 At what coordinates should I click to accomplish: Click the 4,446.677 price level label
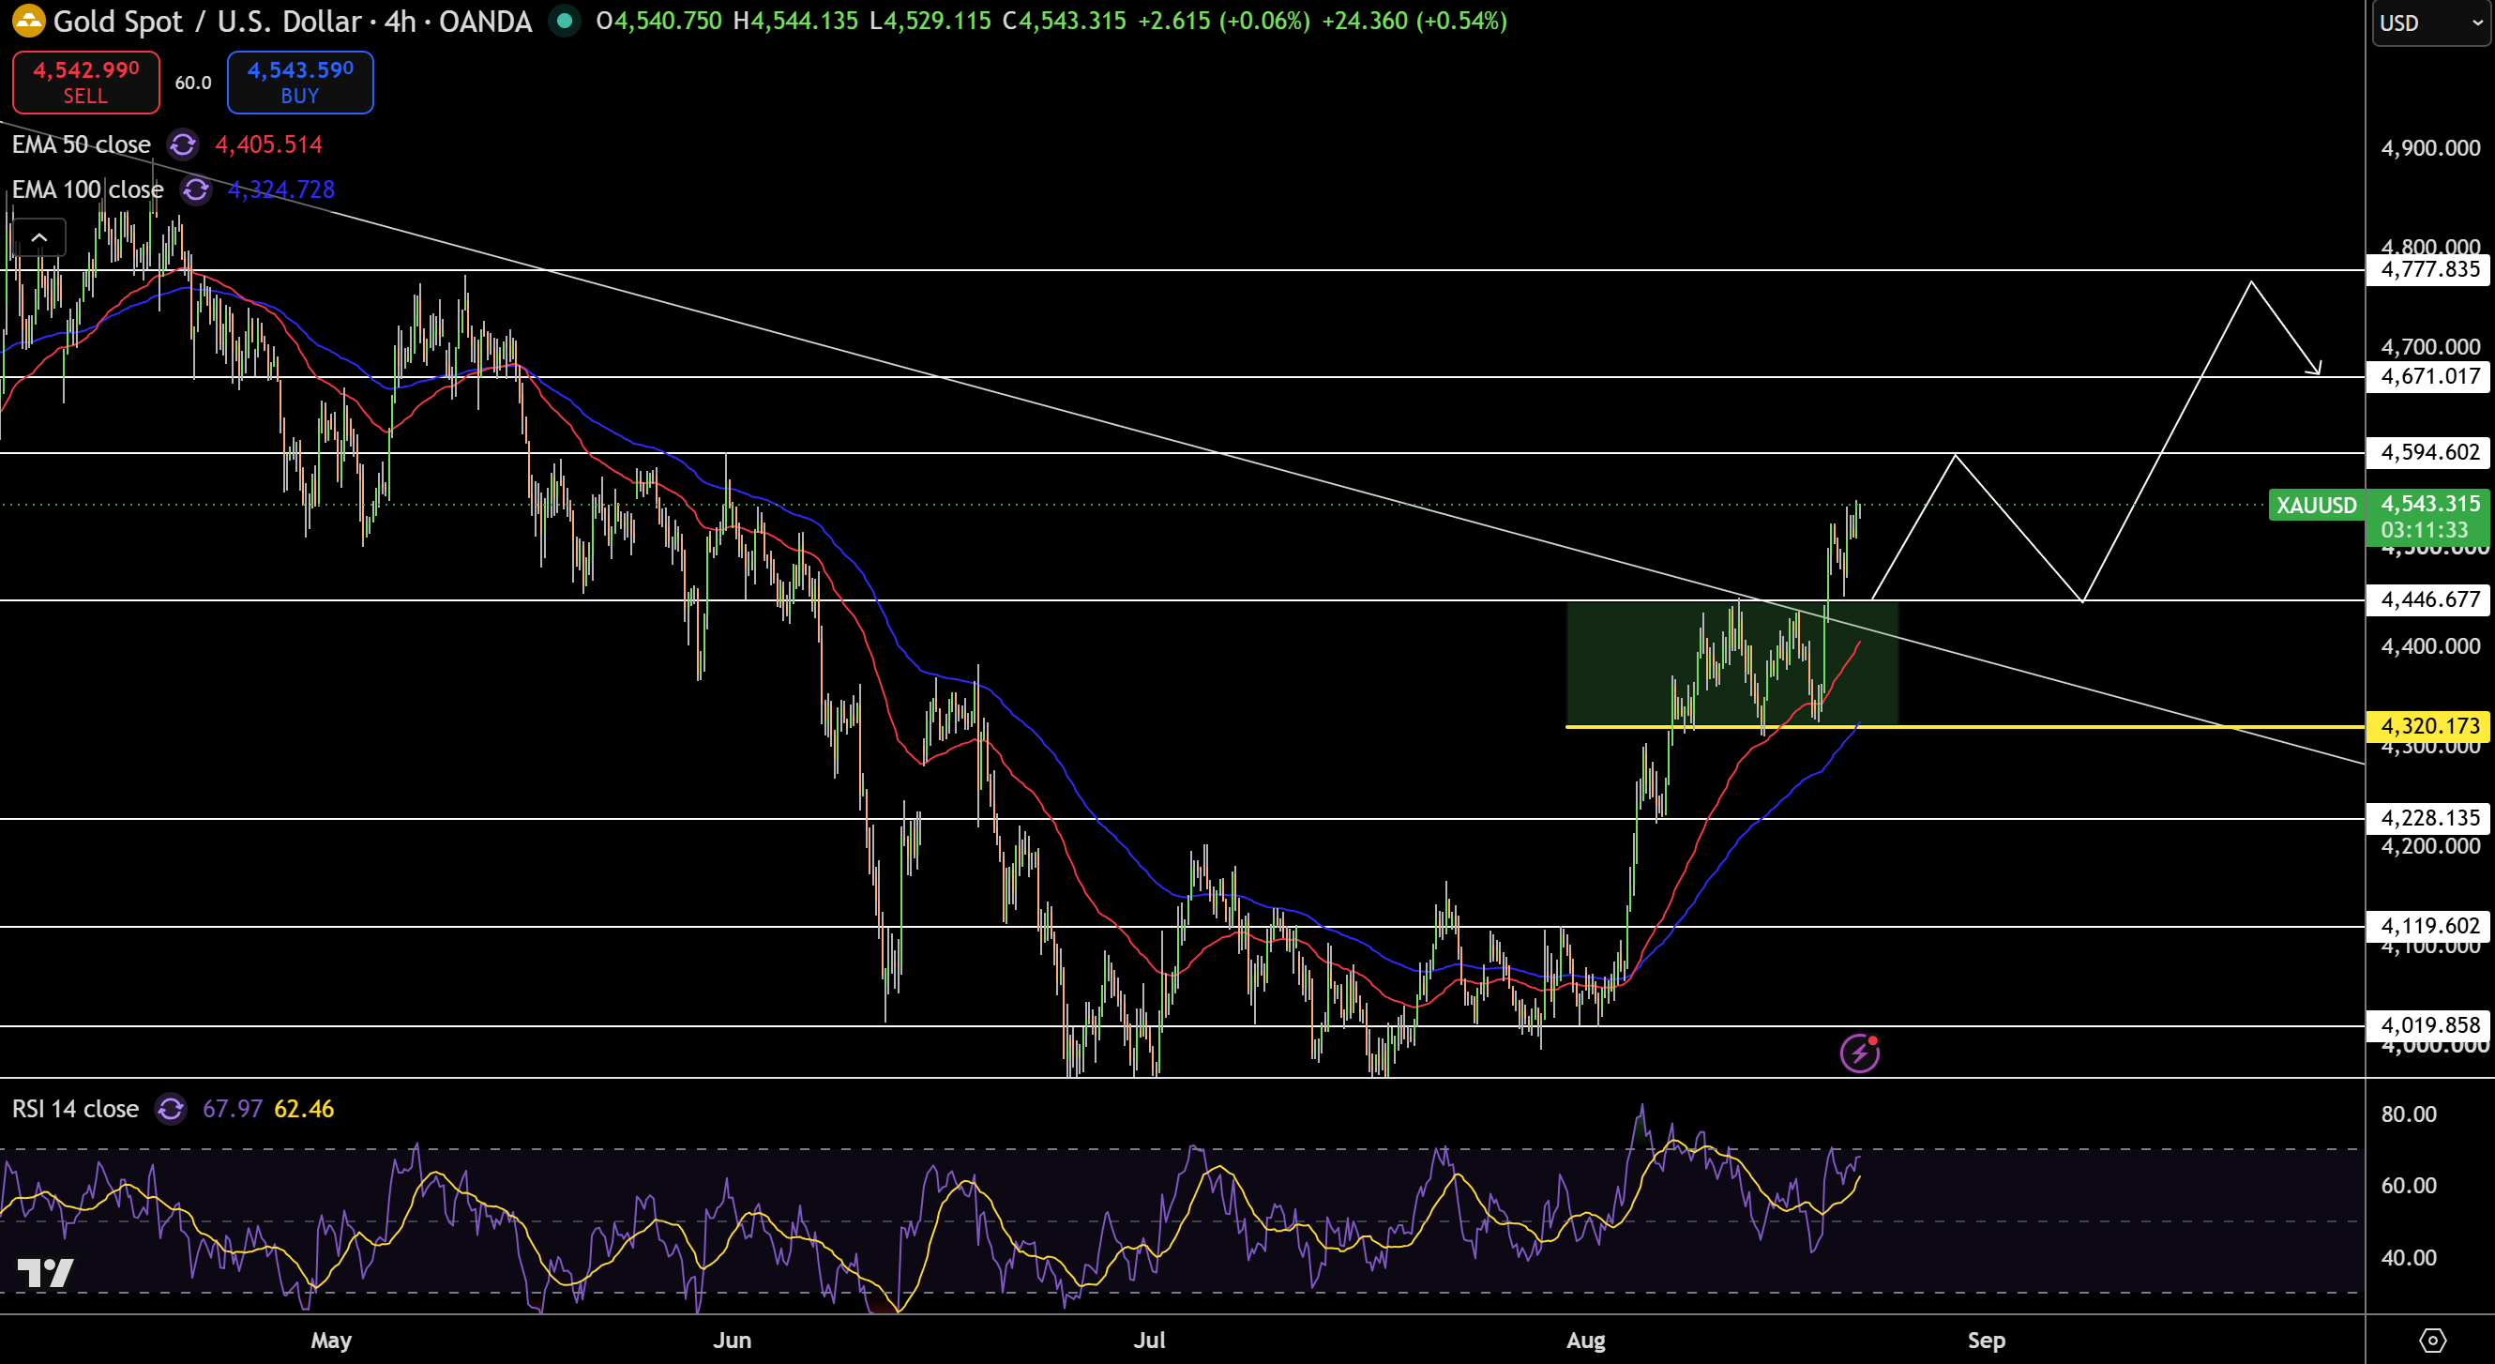coord(2429,599)
